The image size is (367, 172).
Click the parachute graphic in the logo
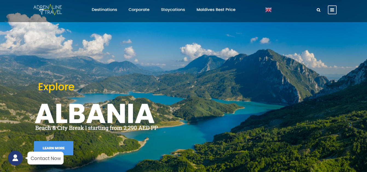[42, 12]
